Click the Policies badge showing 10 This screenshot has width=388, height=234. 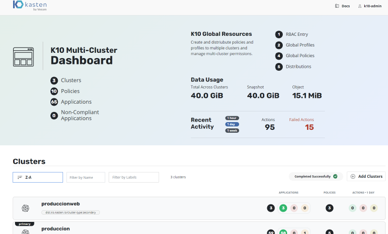tap(54, 91)
